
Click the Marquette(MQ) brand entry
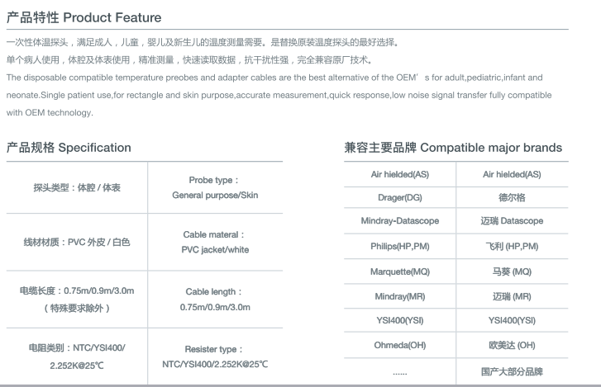tap(399, 271)
